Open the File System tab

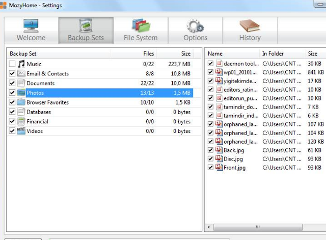point(141,31)
